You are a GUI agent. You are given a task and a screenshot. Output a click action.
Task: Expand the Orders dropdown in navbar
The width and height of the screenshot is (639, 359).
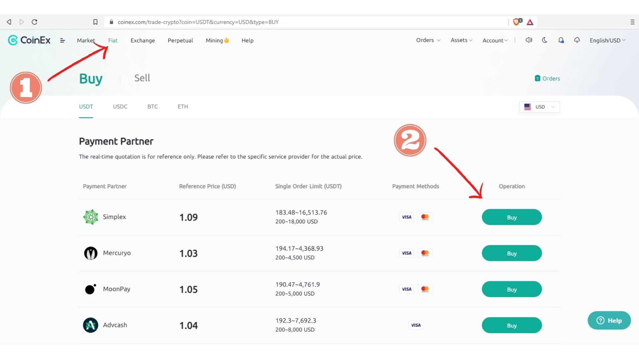[428, 40]
